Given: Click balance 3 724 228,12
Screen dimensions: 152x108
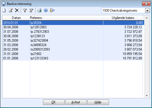Looking at the screenshot, I should (x=133, y=27).
